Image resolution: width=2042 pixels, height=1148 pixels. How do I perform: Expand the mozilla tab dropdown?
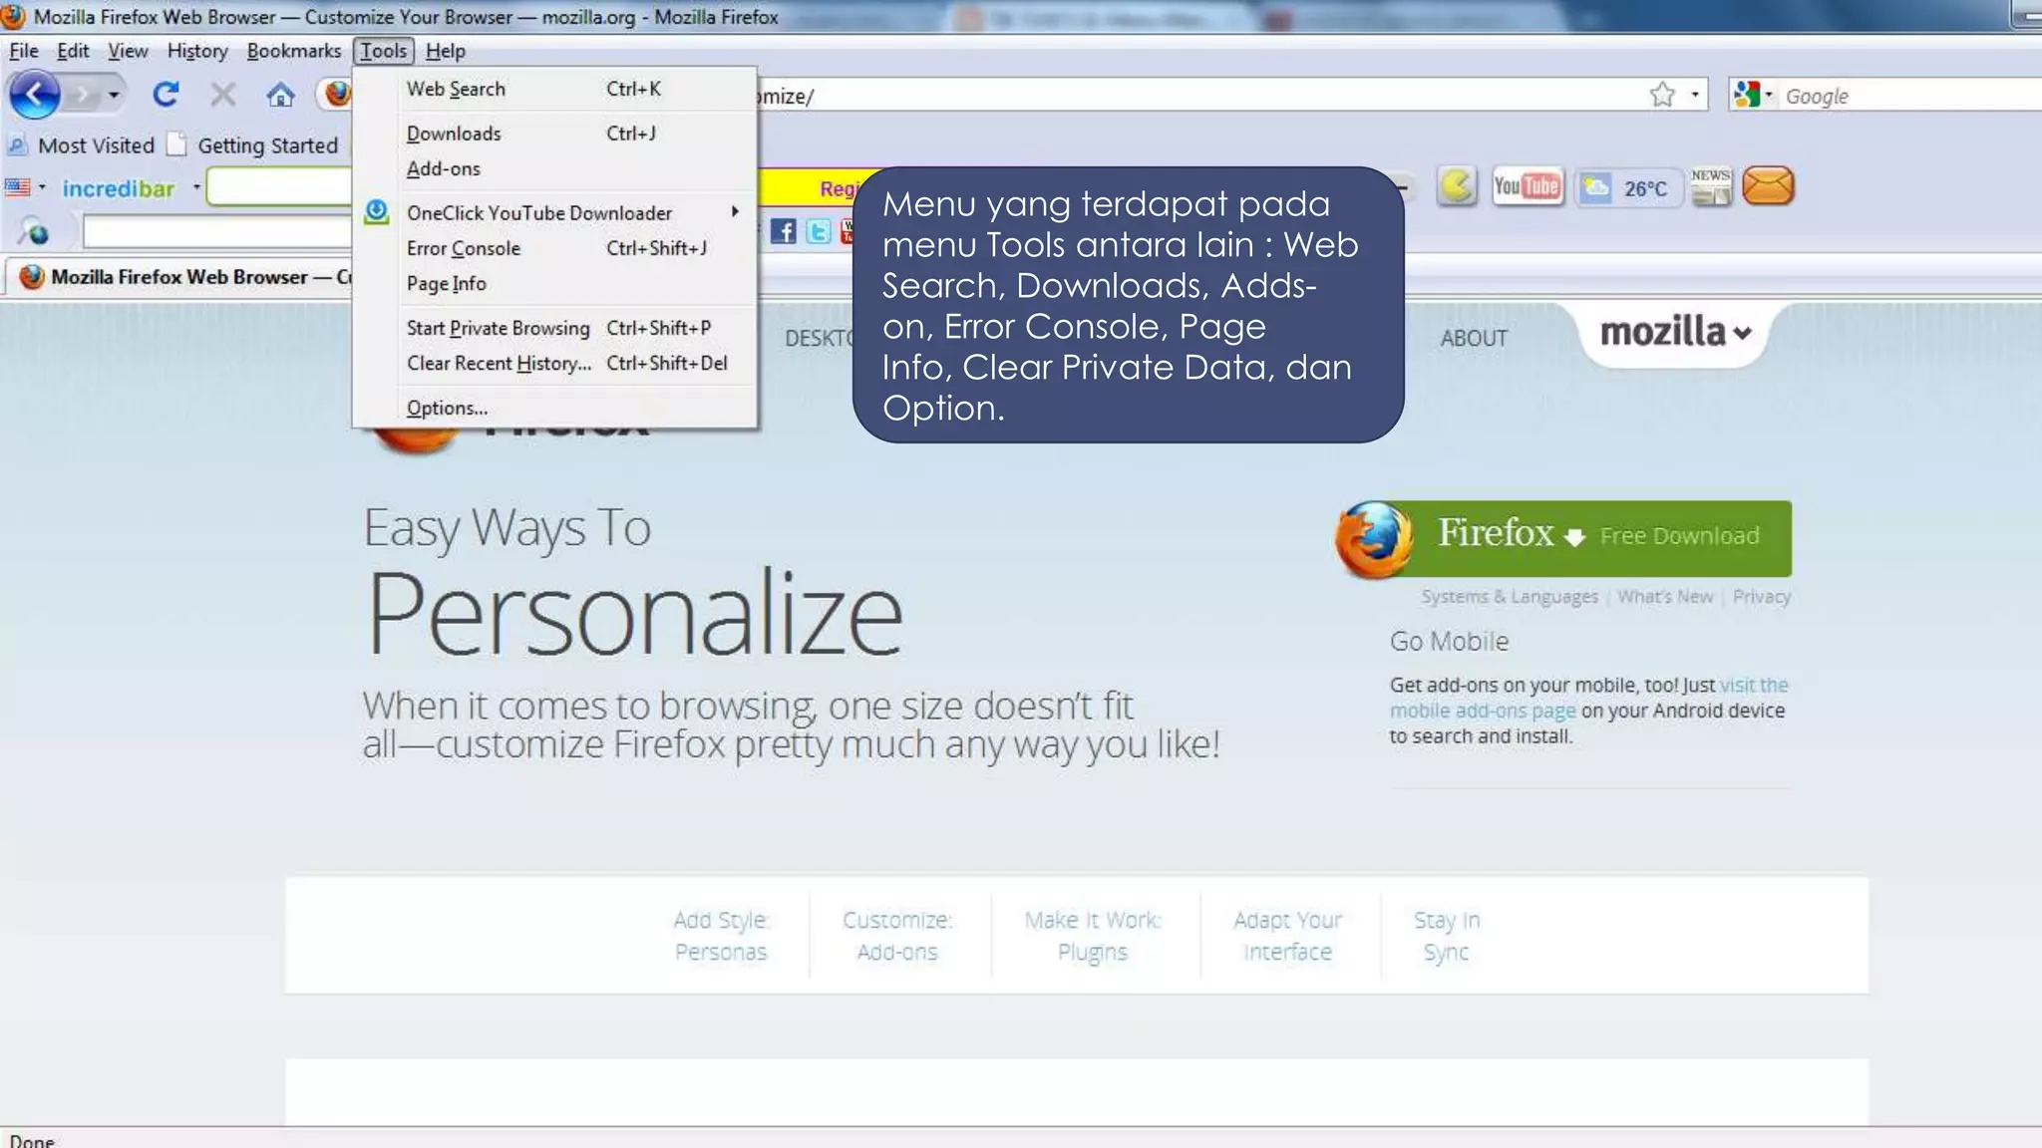[x=1675, y=333]
